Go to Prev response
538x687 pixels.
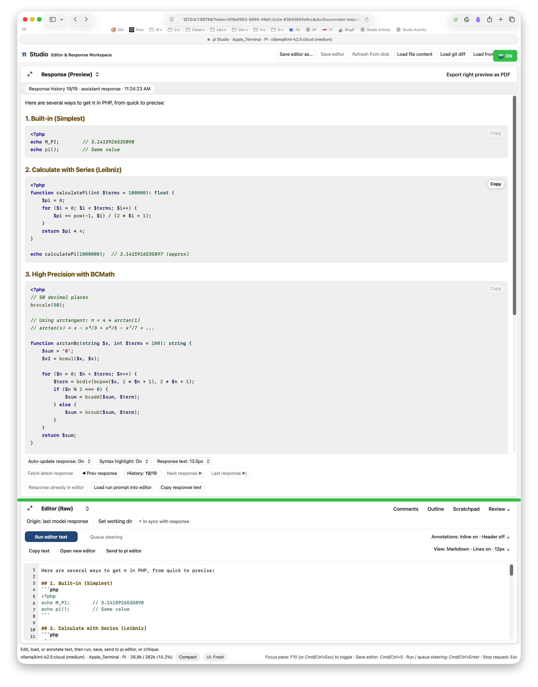click(x=99, y=473)
